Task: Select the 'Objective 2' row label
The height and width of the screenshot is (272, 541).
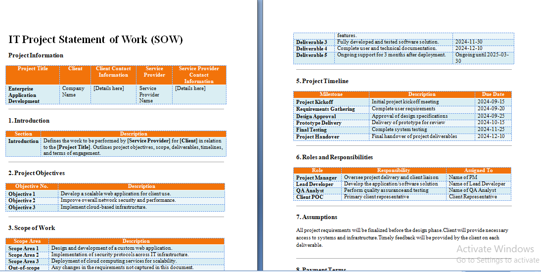Action: click(22, 201)
